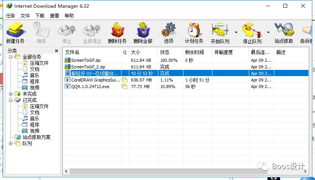Open the 任务 menu
Viewport: 315px width, 180px height.
[10, 15]
